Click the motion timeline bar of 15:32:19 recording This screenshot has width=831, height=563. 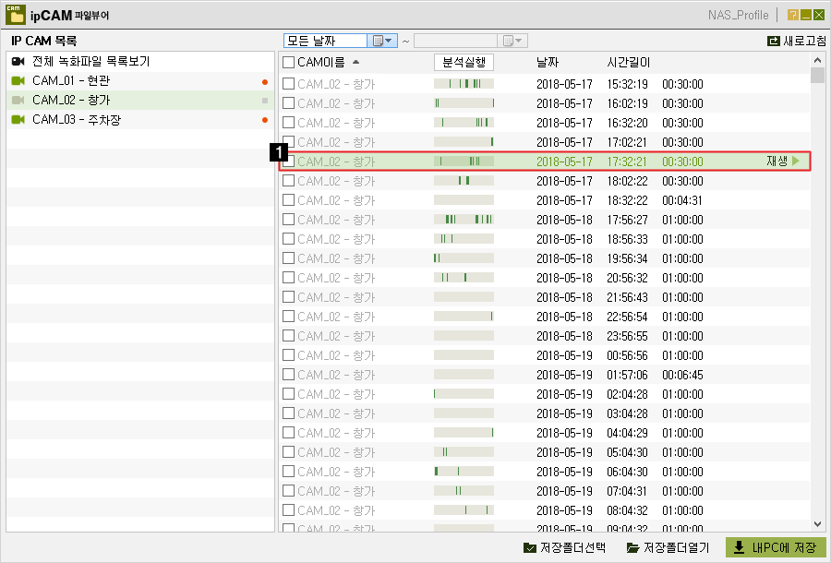(x=464, y=84)
